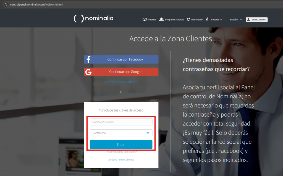Click the Renovación refresh icon
The image size is (283, 176).
(188, 19)
